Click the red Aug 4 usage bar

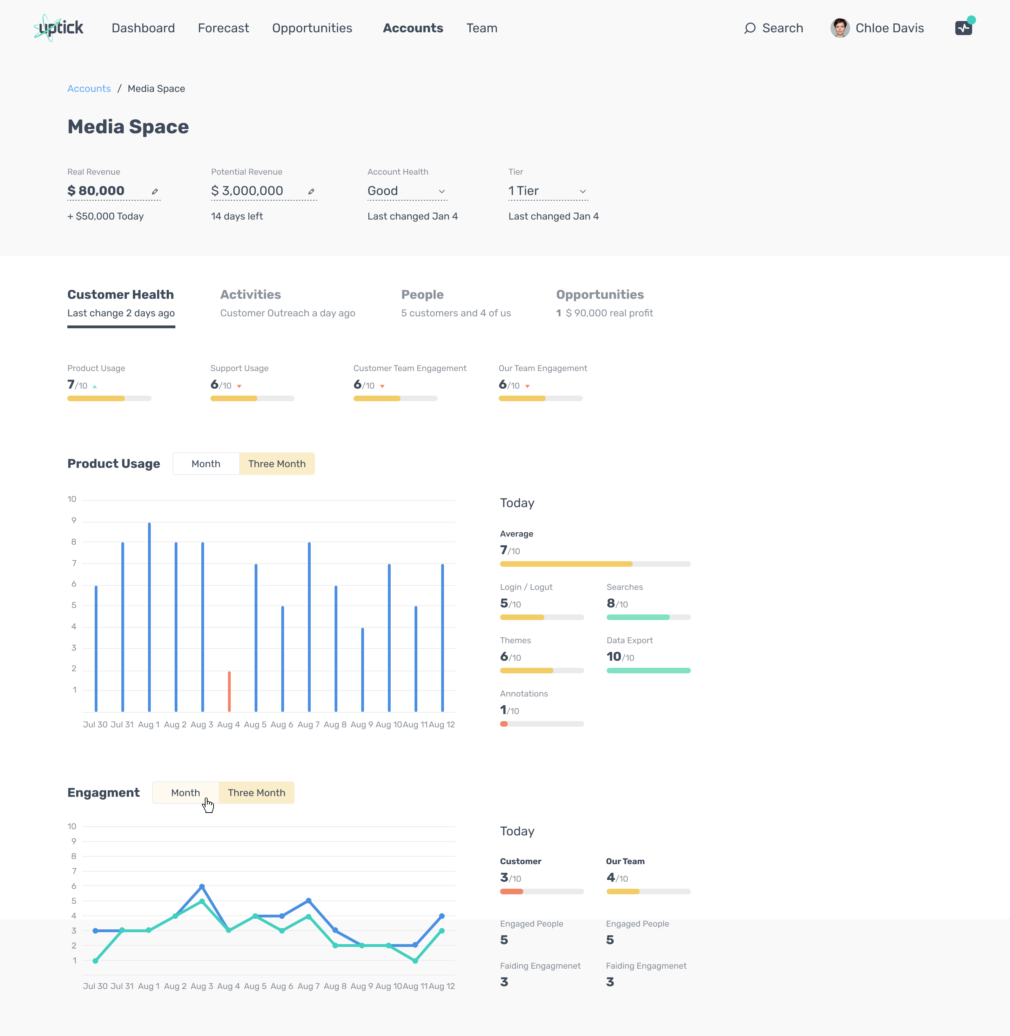pyautogui.click(x=229, y=691)
